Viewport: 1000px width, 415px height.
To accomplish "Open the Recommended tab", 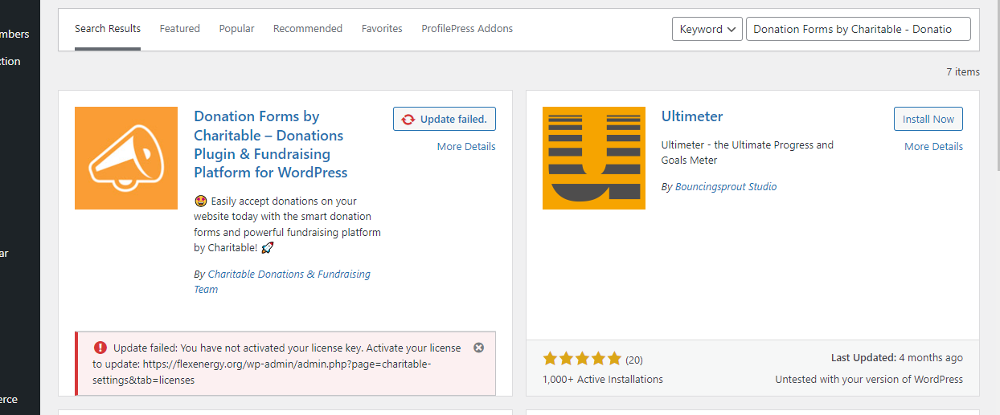I will (x=308, y=29).
